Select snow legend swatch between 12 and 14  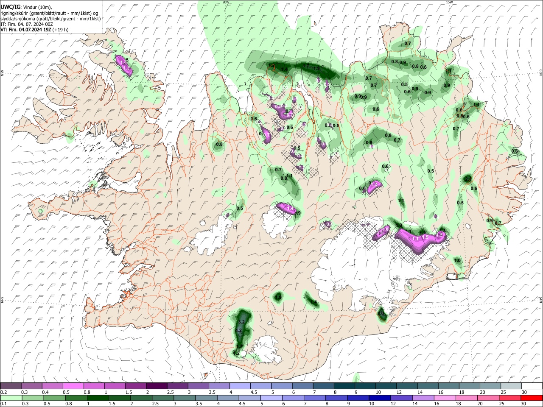[x=406, y=386]
